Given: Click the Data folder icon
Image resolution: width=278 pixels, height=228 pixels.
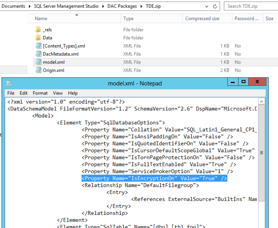Looking at the screenshot, I should click(x=38, y=38).
